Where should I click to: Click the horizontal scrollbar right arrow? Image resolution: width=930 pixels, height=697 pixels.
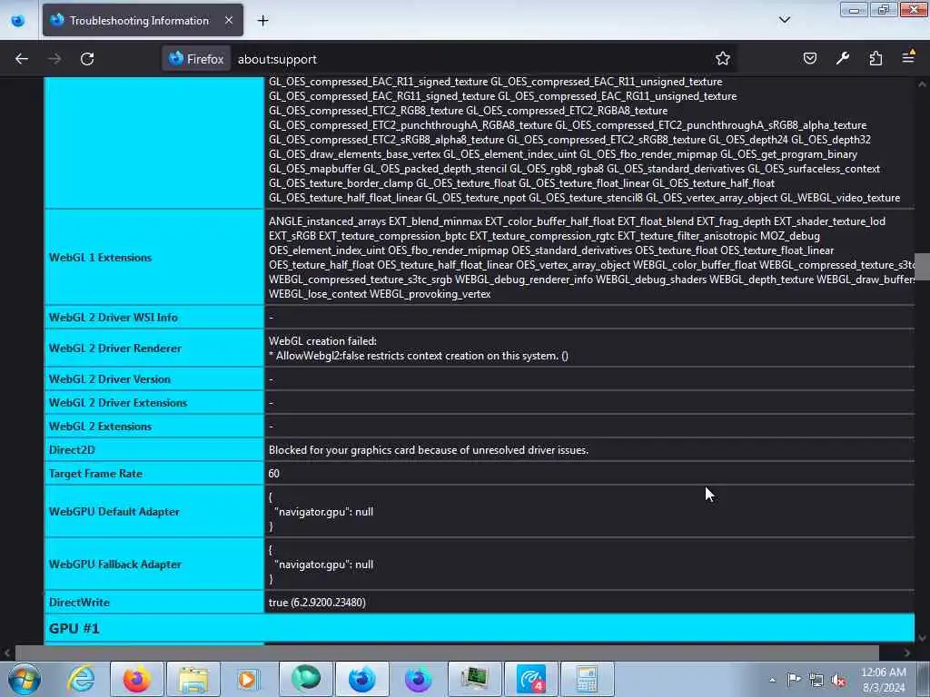click(x=906, y=653)
